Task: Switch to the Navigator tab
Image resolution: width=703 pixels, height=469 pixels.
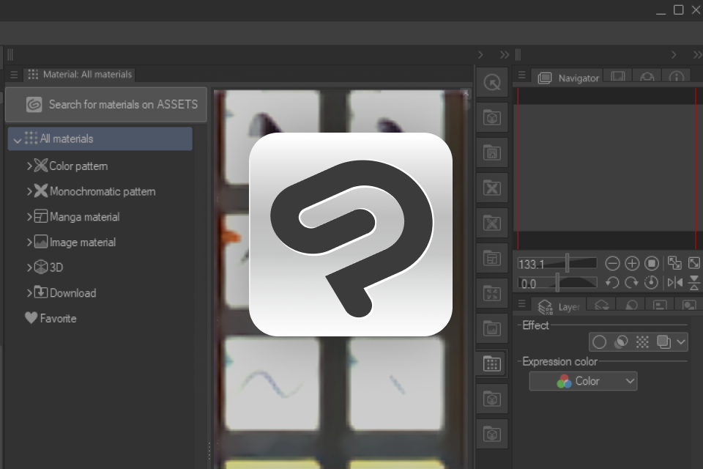Action: point(568,78)
